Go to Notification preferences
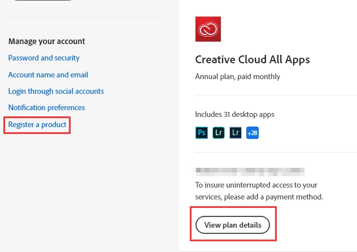 point(46,107)
